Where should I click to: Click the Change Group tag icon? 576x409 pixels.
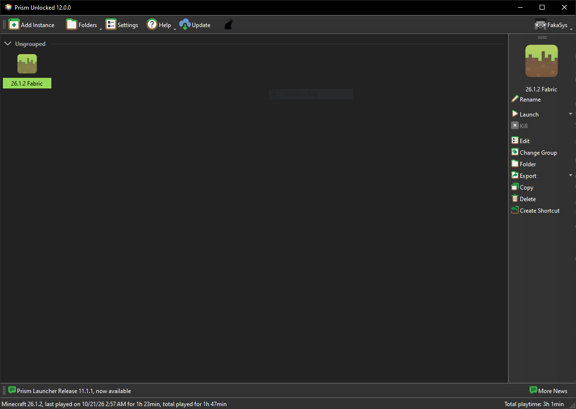(514, 152)
